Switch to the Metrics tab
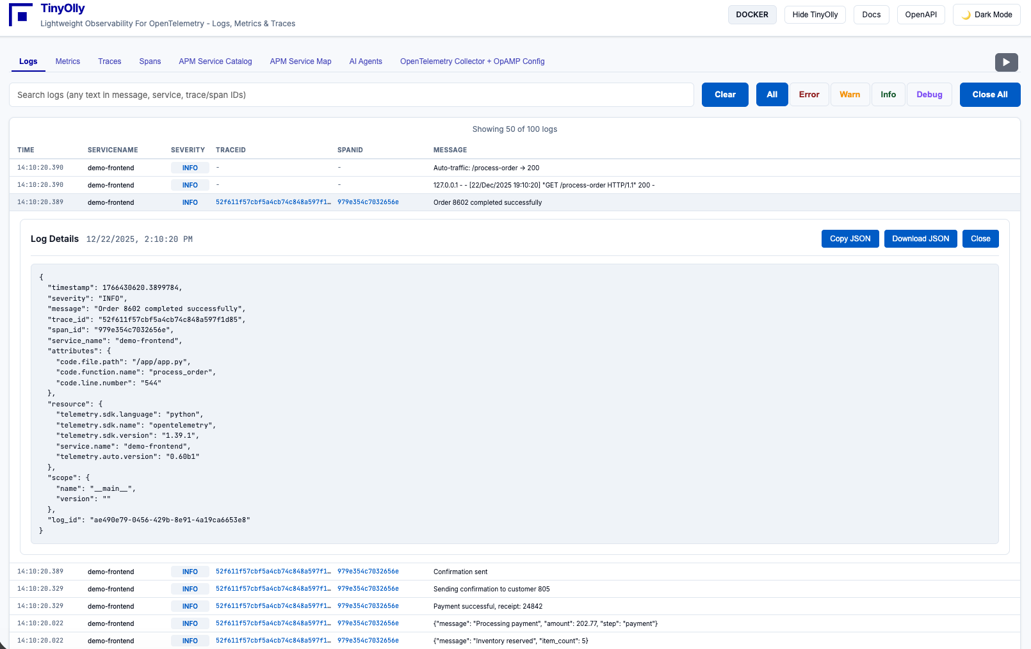1031x649 pixels. [68, 61]
